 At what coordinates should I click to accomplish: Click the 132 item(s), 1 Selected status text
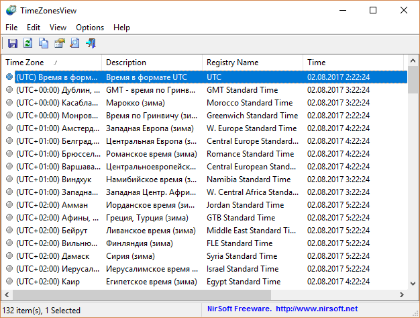pos(41,311)
